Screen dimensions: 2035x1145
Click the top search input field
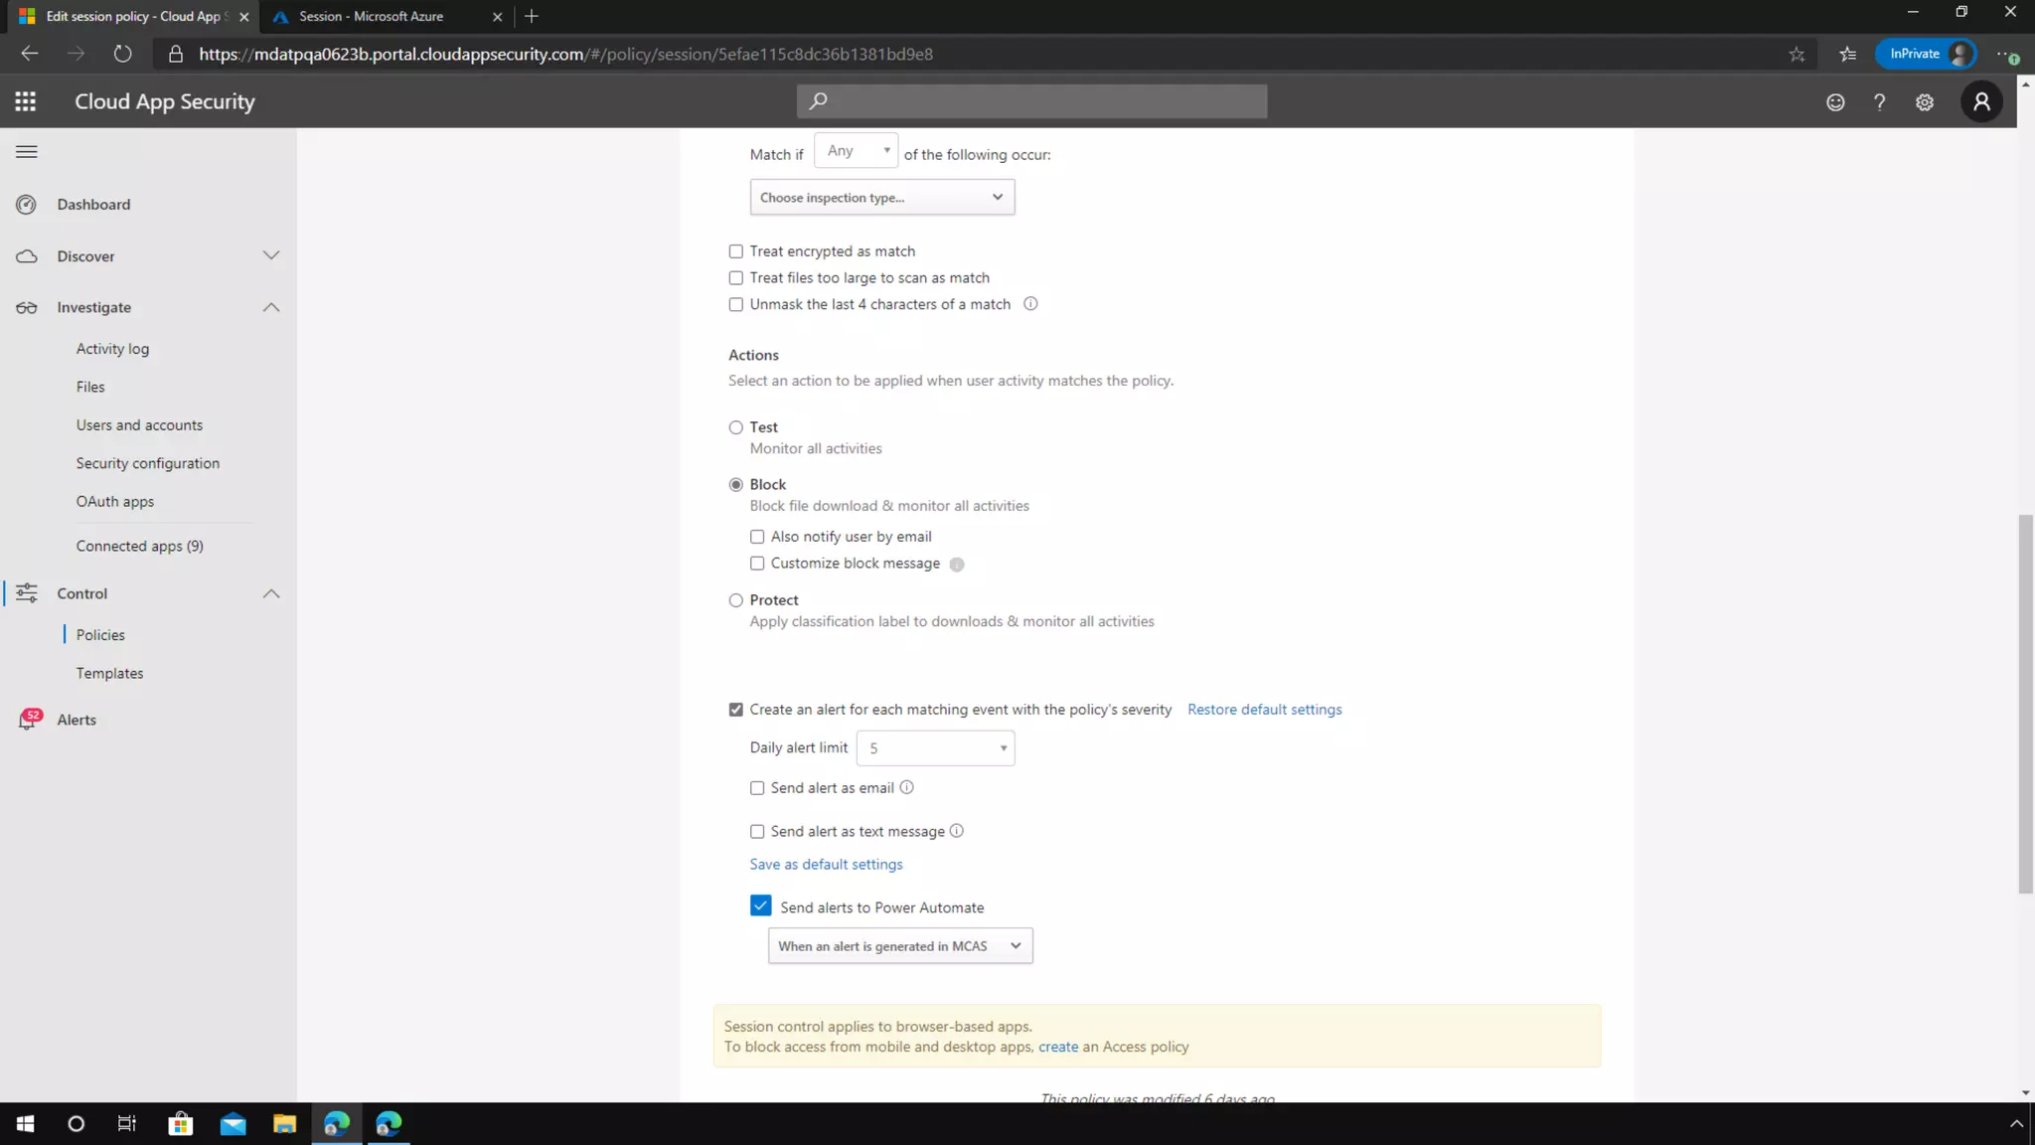(x=1031, y=101)
